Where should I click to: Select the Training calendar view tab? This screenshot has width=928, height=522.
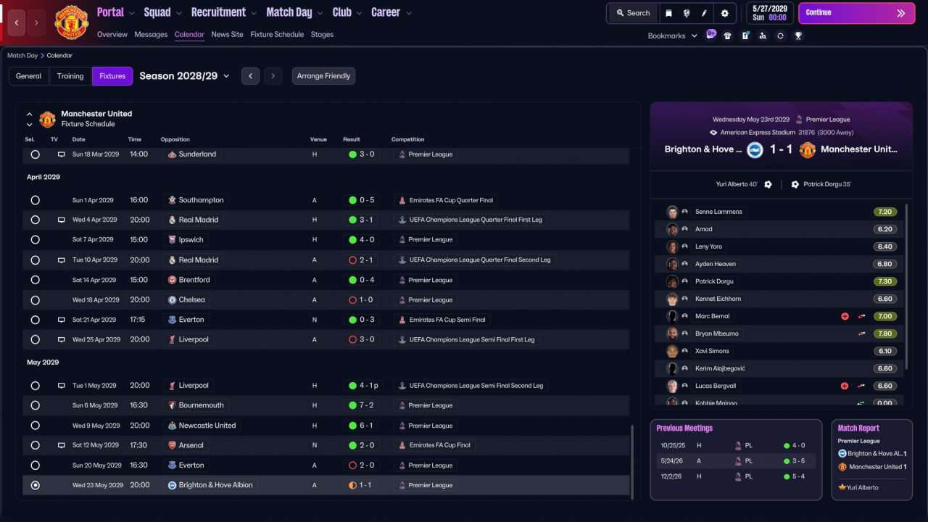click(x=70, y=76)
